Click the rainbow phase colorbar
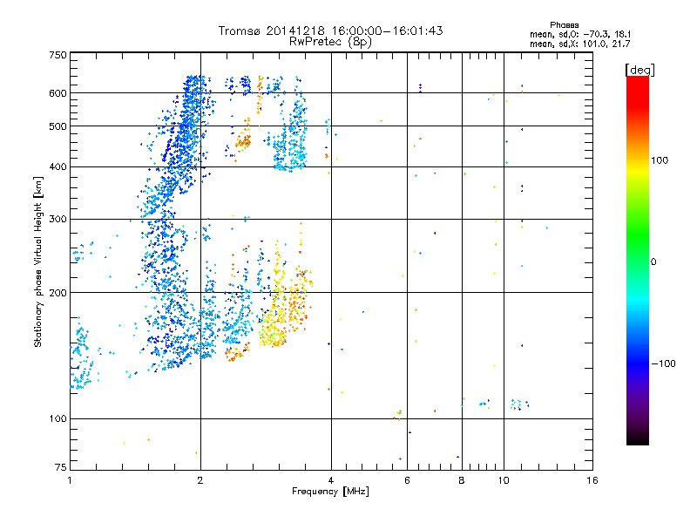Viewport: 697px width, 523px height. coord(638,260)
